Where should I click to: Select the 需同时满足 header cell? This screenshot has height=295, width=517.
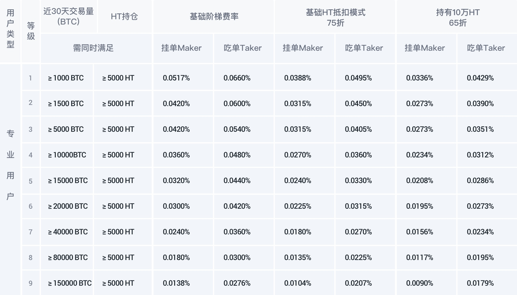[96, 48]
